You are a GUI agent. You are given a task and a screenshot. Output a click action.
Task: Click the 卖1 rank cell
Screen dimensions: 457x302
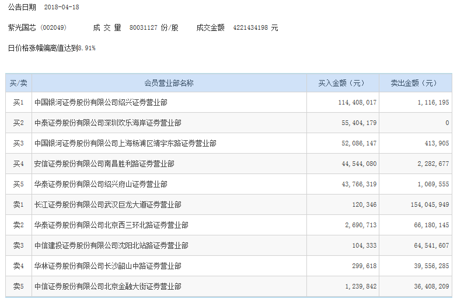[18, 204]
